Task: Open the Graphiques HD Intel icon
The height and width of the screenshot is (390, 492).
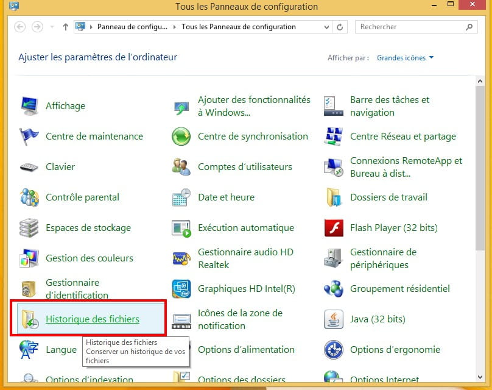Action: coord(181,289)
